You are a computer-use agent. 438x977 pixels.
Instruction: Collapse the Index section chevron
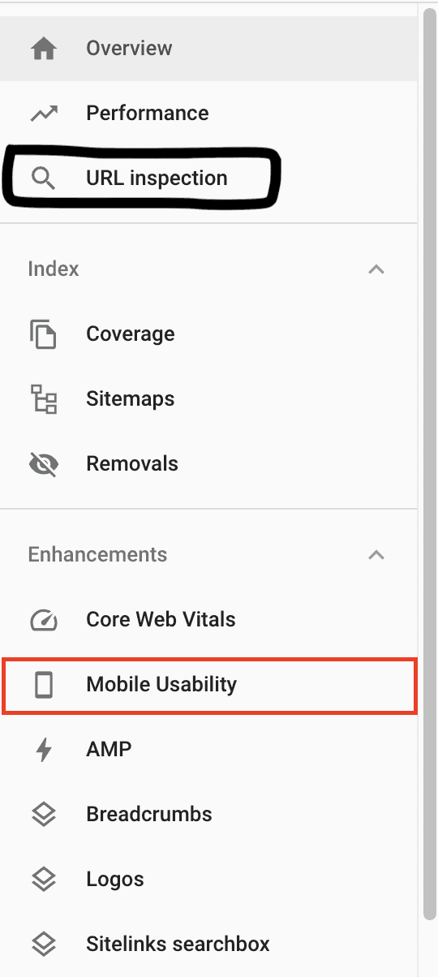(x=376, y=269)
